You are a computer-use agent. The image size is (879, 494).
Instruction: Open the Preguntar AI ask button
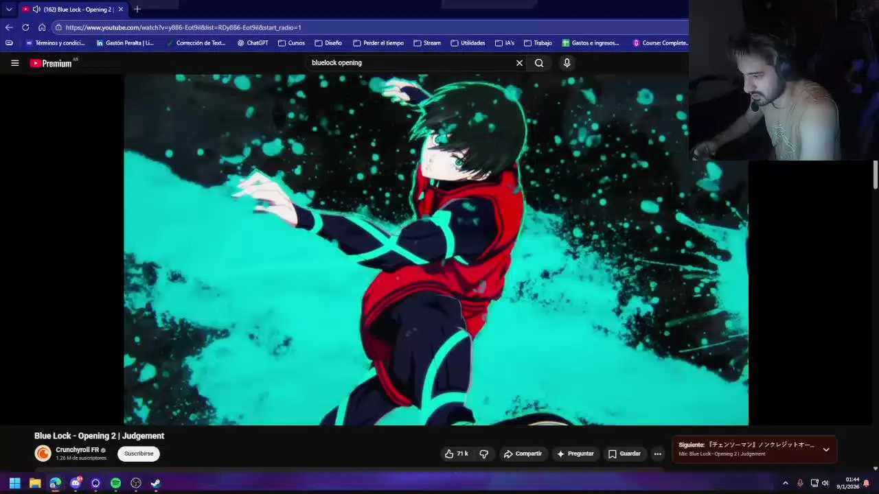(575, 454)
